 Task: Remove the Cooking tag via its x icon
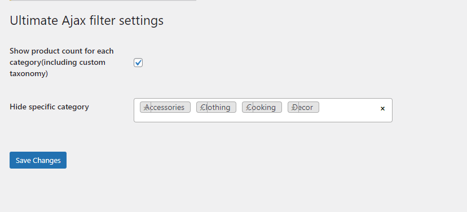point(248,108)
